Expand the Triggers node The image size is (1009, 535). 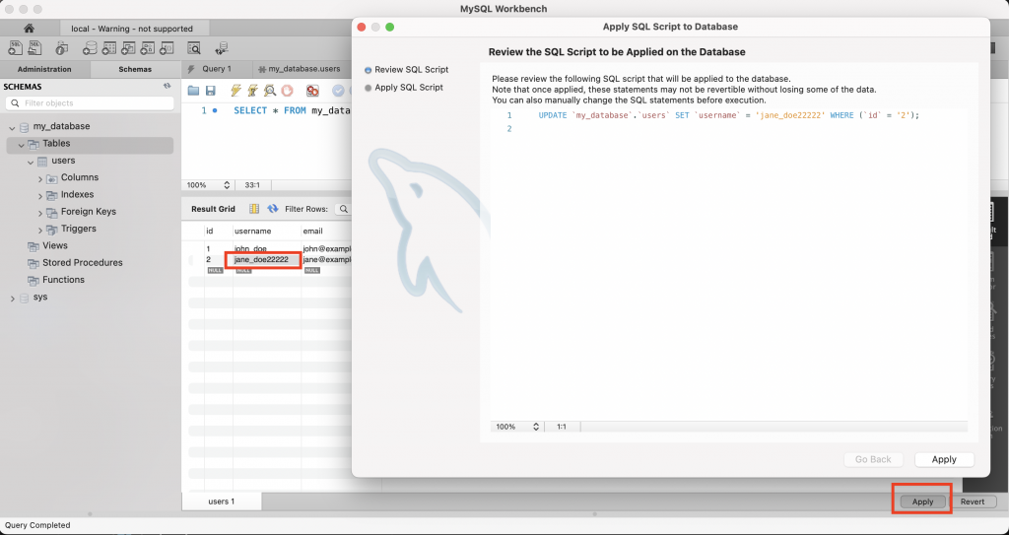point(39,230)
